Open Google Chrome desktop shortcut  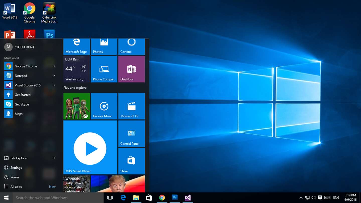pos(29,13)
